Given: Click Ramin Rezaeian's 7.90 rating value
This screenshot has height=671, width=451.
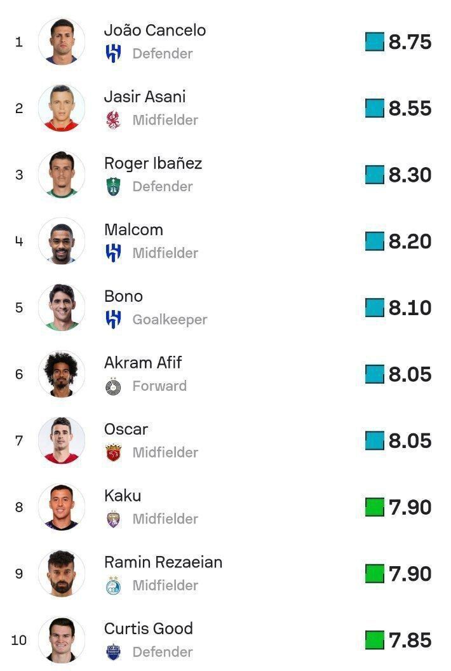Looking at the screenshot, I should [410, 574].
